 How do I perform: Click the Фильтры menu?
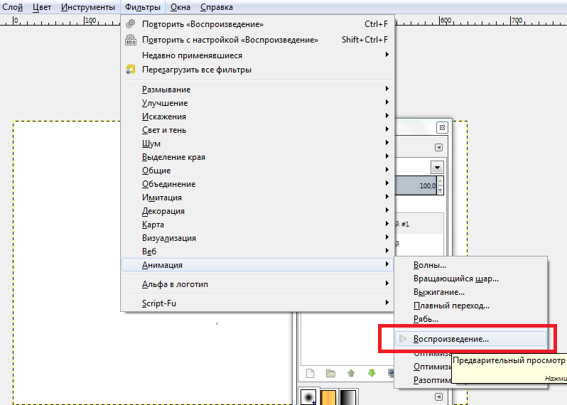143,7
